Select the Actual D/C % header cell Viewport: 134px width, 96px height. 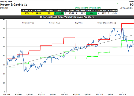pos(91,11)
